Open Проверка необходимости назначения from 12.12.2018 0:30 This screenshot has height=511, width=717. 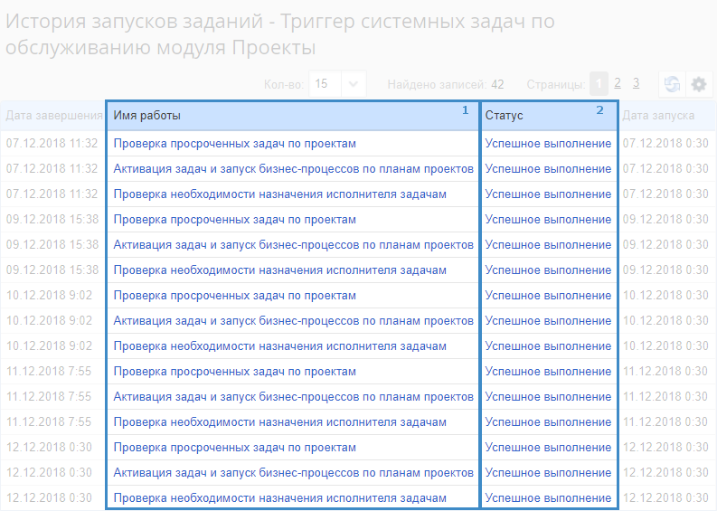(x=279, y=497)
